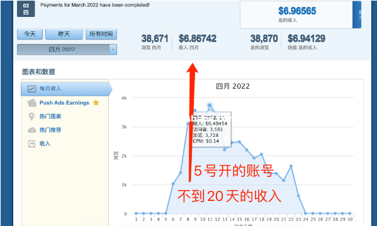The width and height of the screenshot is (377, 226).
Task: Click the March 2022 payments notice
Action: pyautogui.click(x=95, y=5)
